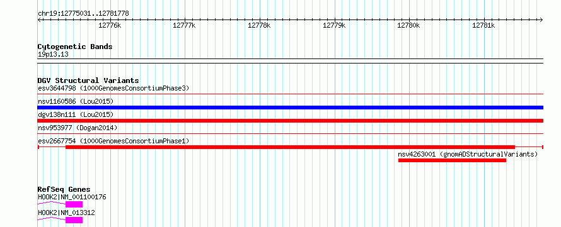Click the 19p13.13 band label
561x227 pixels.
[x=53, y=55]
